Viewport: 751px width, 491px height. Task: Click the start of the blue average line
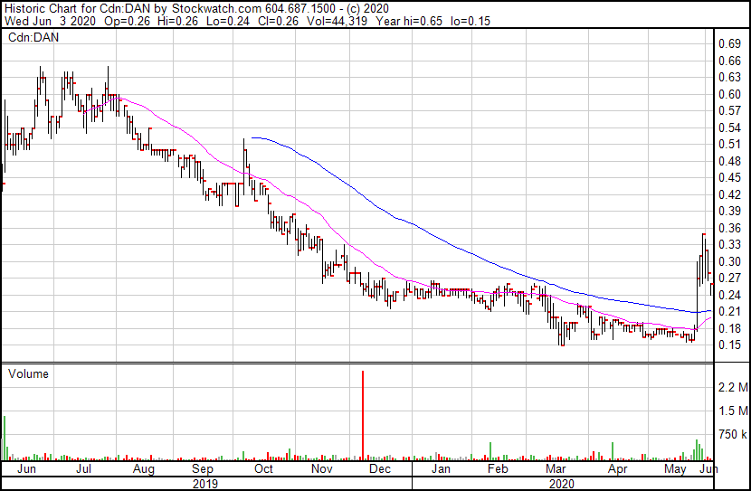click(x=252, y=138)
